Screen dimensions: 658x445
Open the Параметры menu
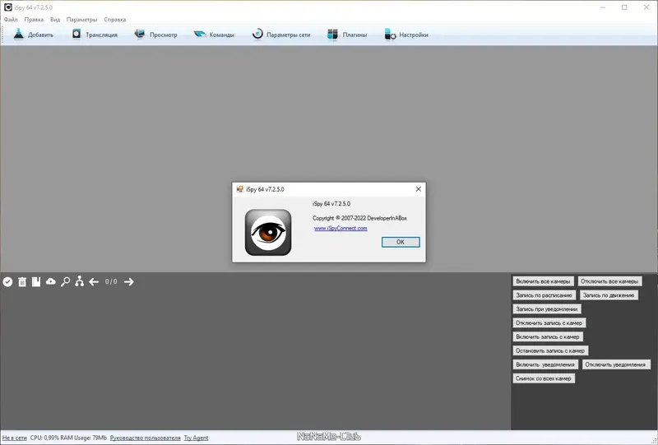81,20
